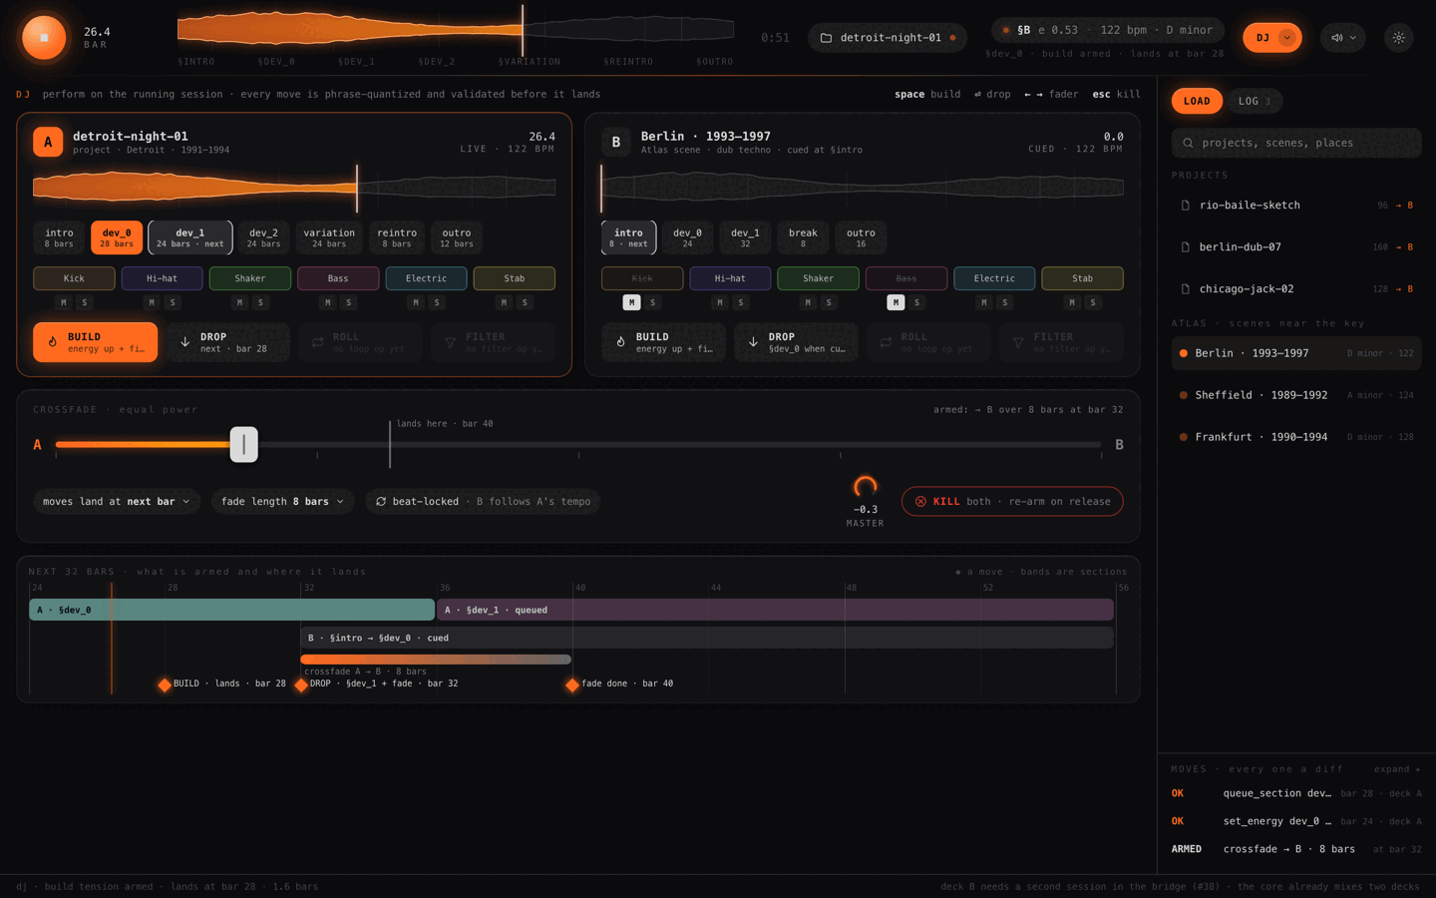Click the search magnifier icon in sidebar
Viewport: 1436px width, 898px height.
[1188, 143]
